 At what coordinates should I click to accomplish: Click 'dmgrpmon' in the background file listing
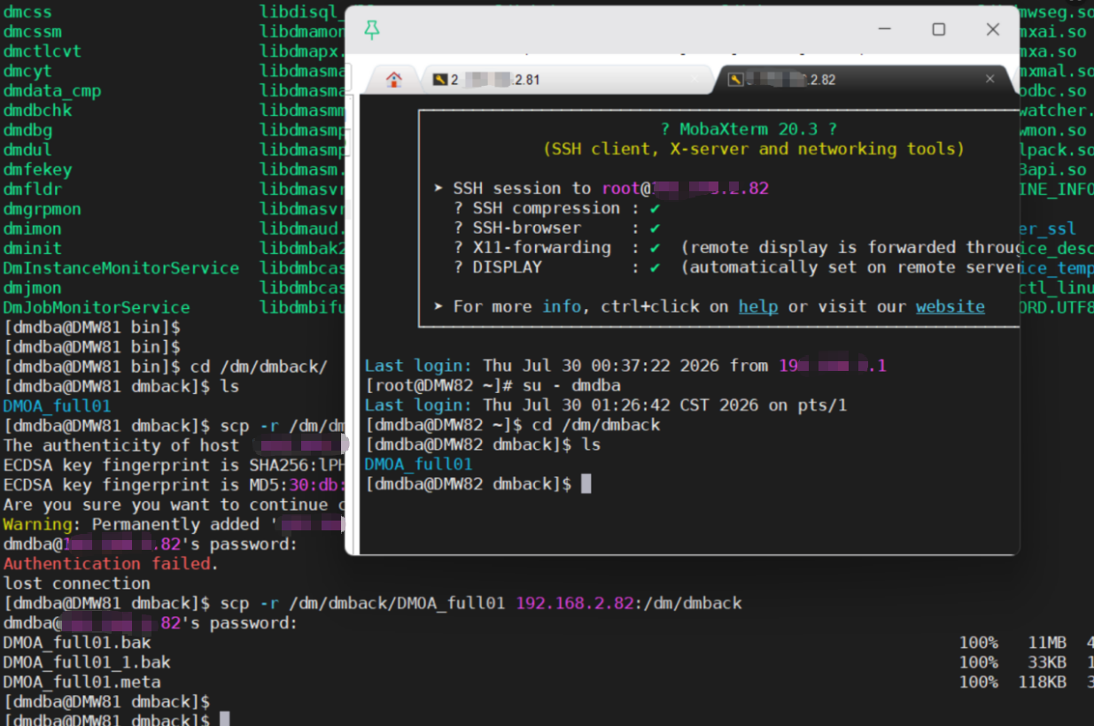(x=42, y=209)
